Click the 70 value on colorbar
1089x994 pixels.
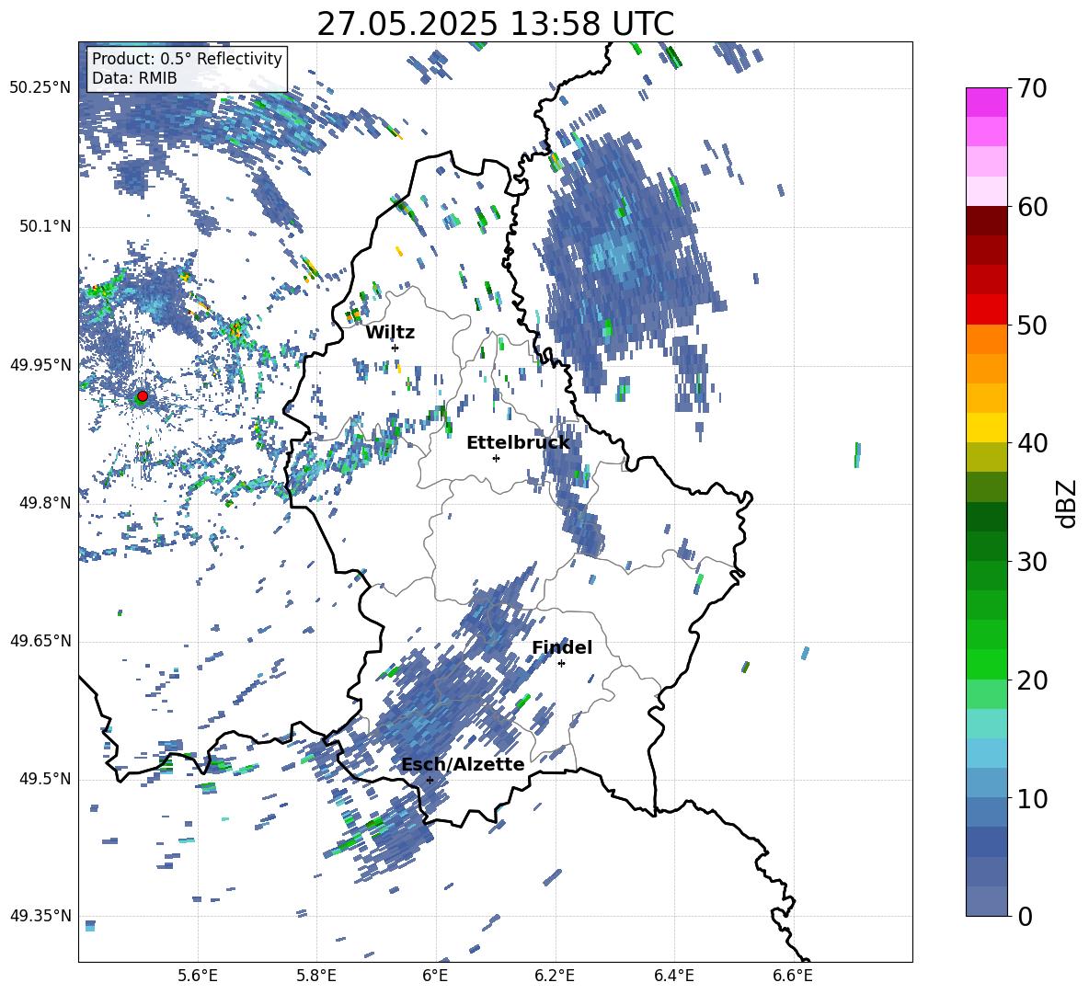(x=1032, y=88)
